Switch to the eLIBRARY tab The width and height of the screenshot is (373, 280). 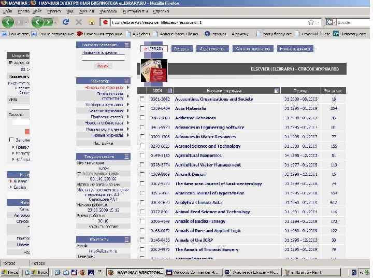[154, 49]
